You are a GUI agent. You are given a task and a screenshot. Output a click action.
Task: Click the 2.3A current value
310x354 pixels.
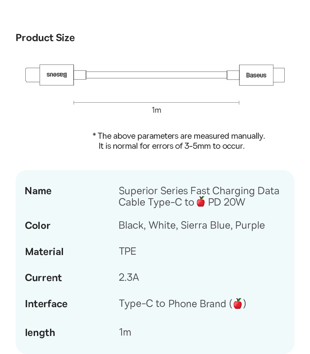(129, 277)
